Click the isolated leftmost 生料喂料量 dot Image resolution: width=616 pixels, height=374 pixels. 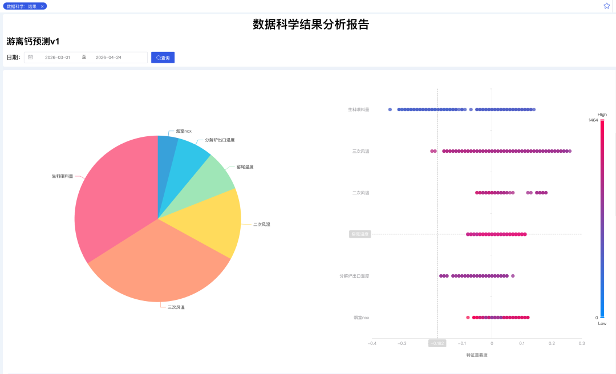tap(390, 109)
